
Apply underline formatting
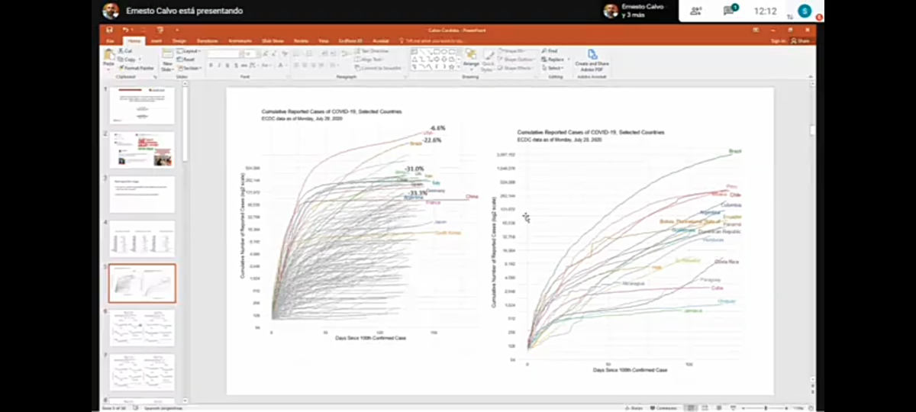pos(228,66)
